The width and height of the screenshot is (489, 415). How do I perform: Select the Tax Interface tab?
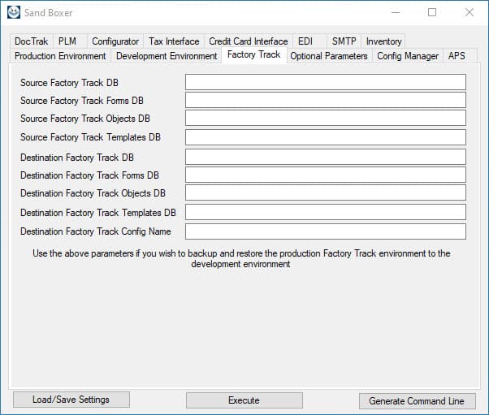tap(174, 41)
